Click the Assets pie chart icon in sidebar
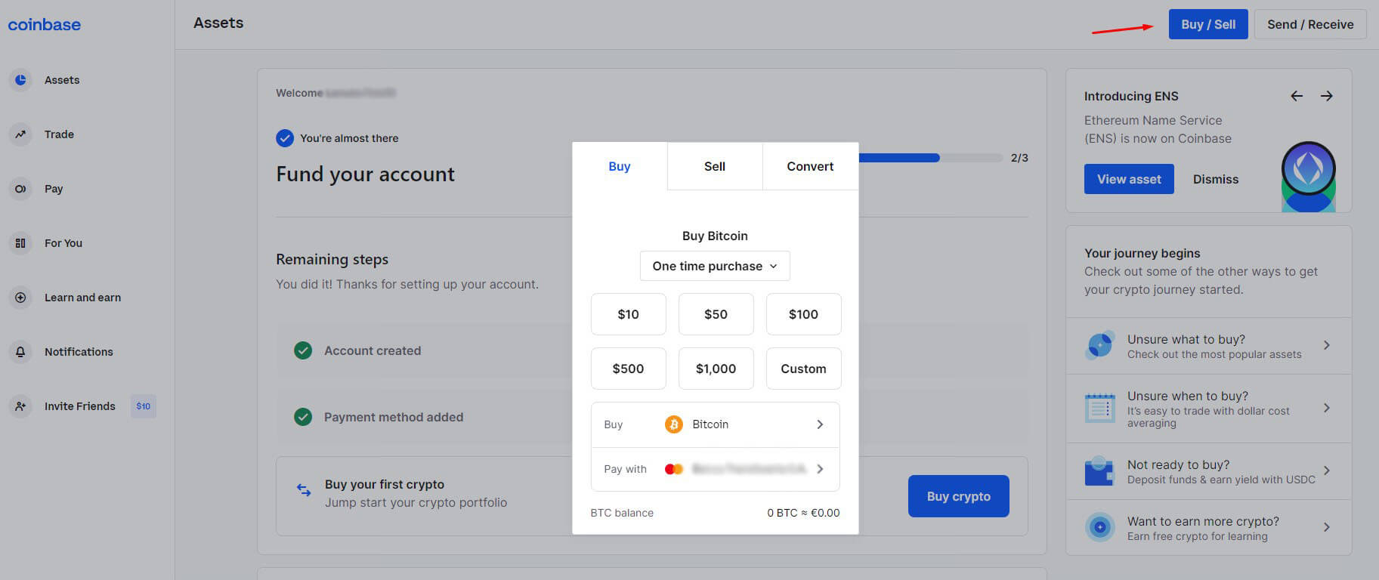This screenshot has height=580, width=1379. (20, 80)
